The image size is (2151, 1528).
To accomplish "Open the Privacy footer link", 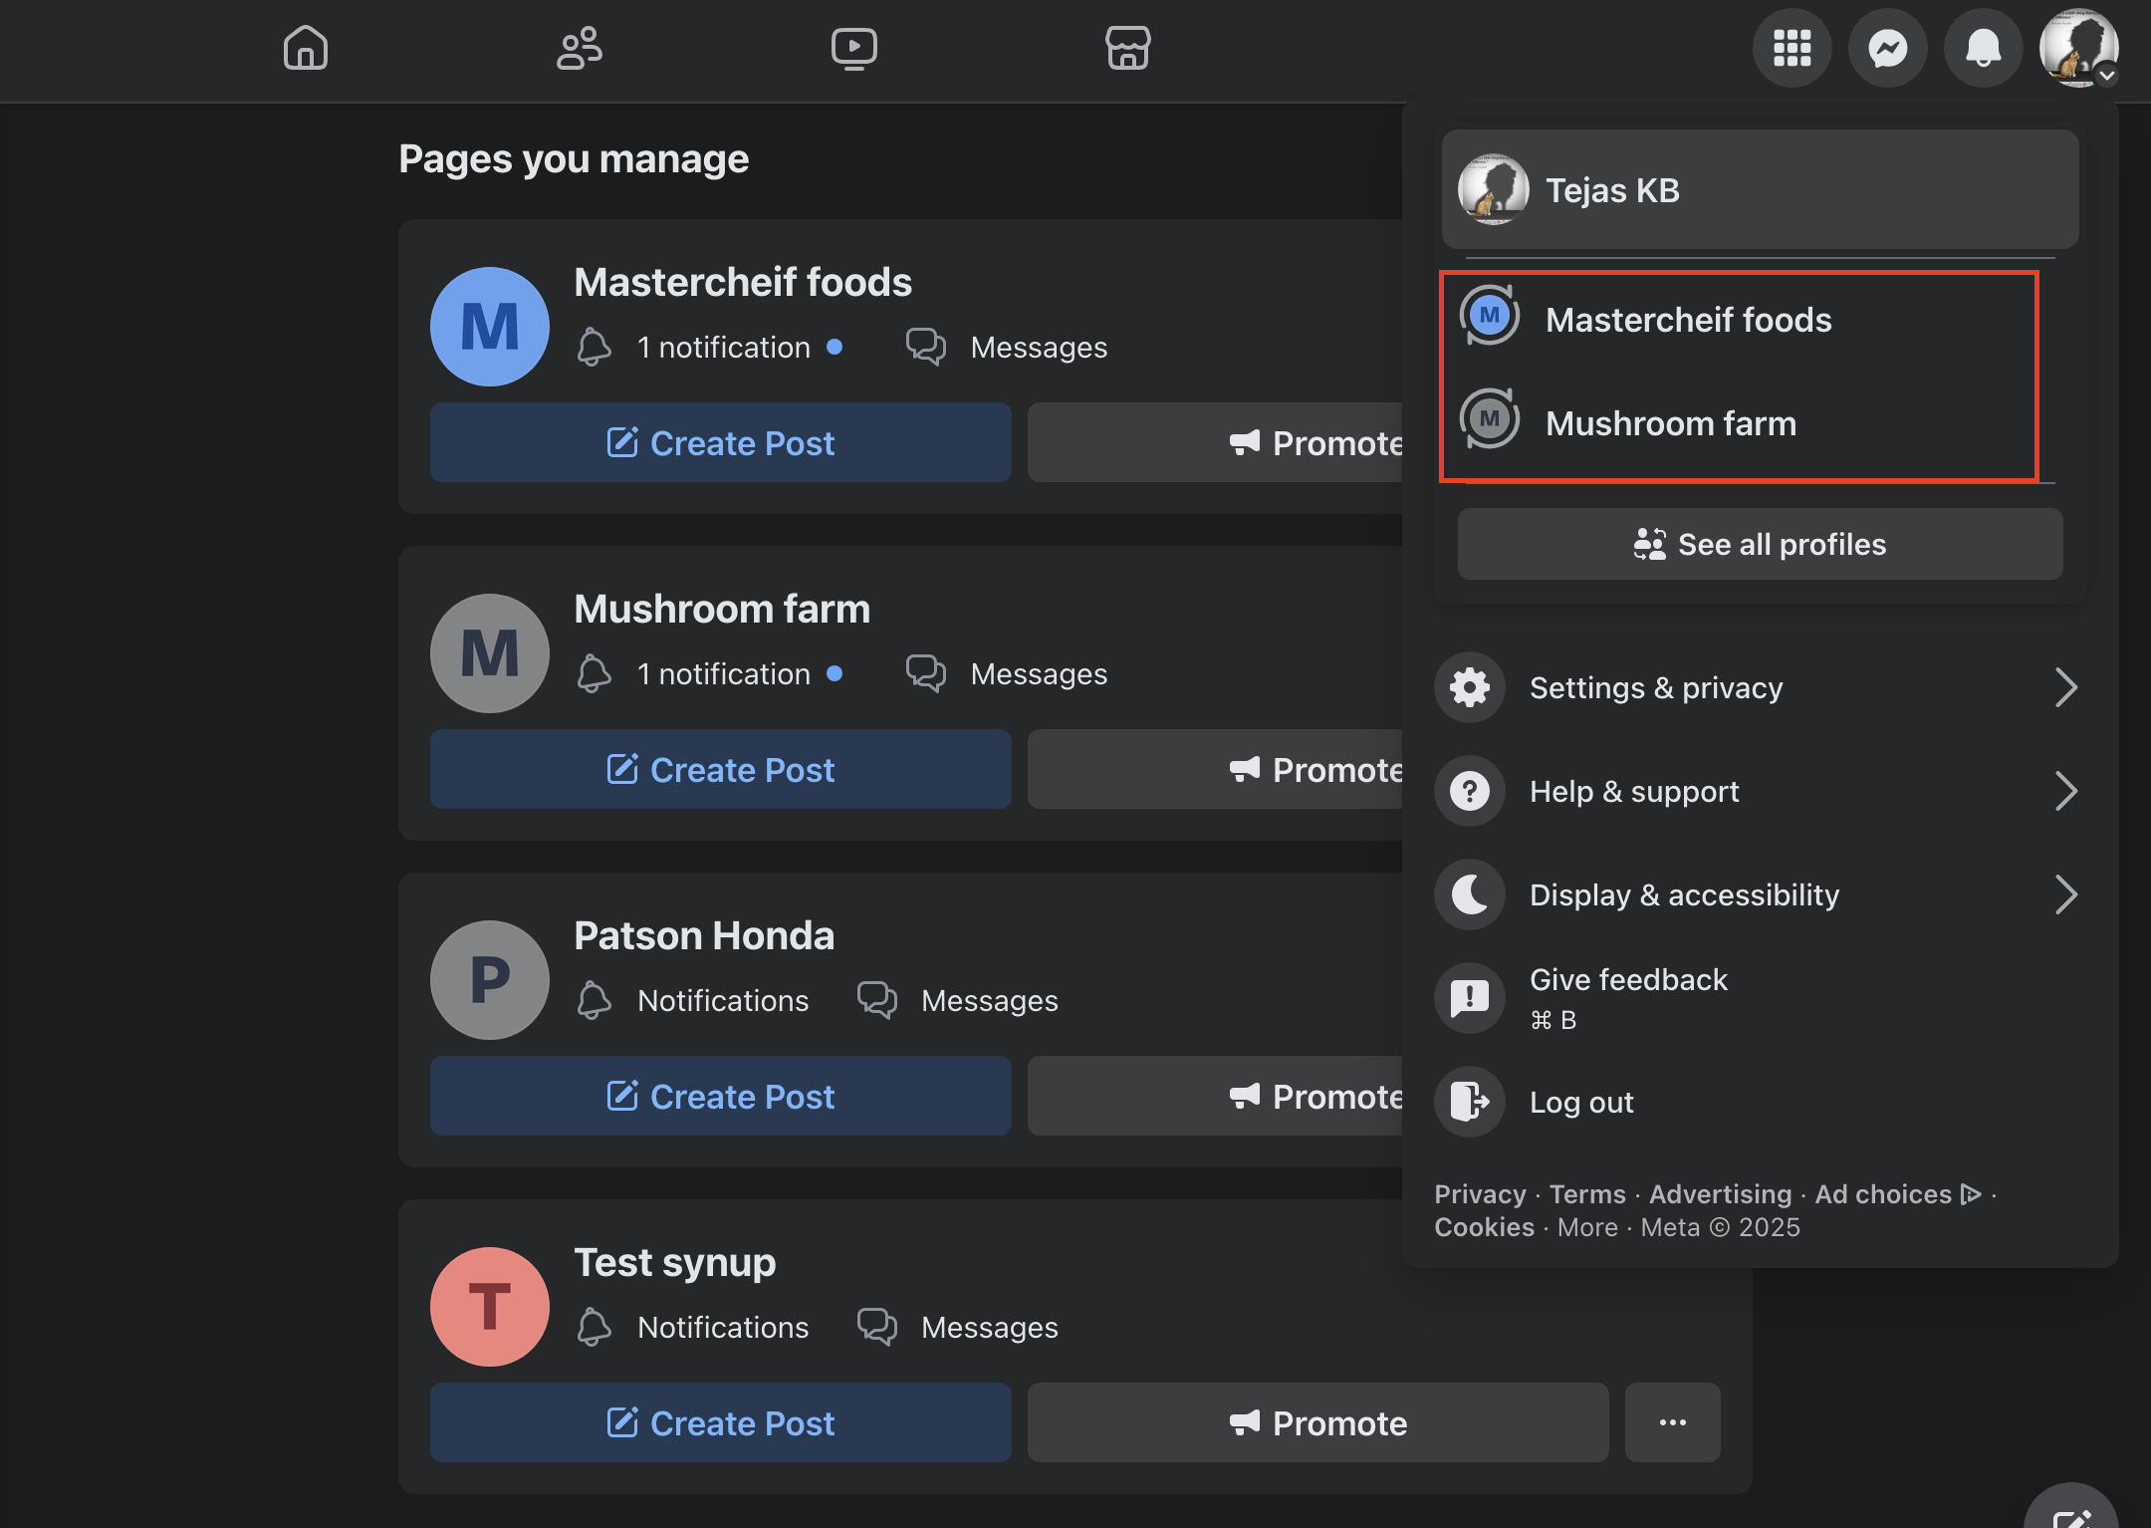I will click(x=1480, y=1193).
